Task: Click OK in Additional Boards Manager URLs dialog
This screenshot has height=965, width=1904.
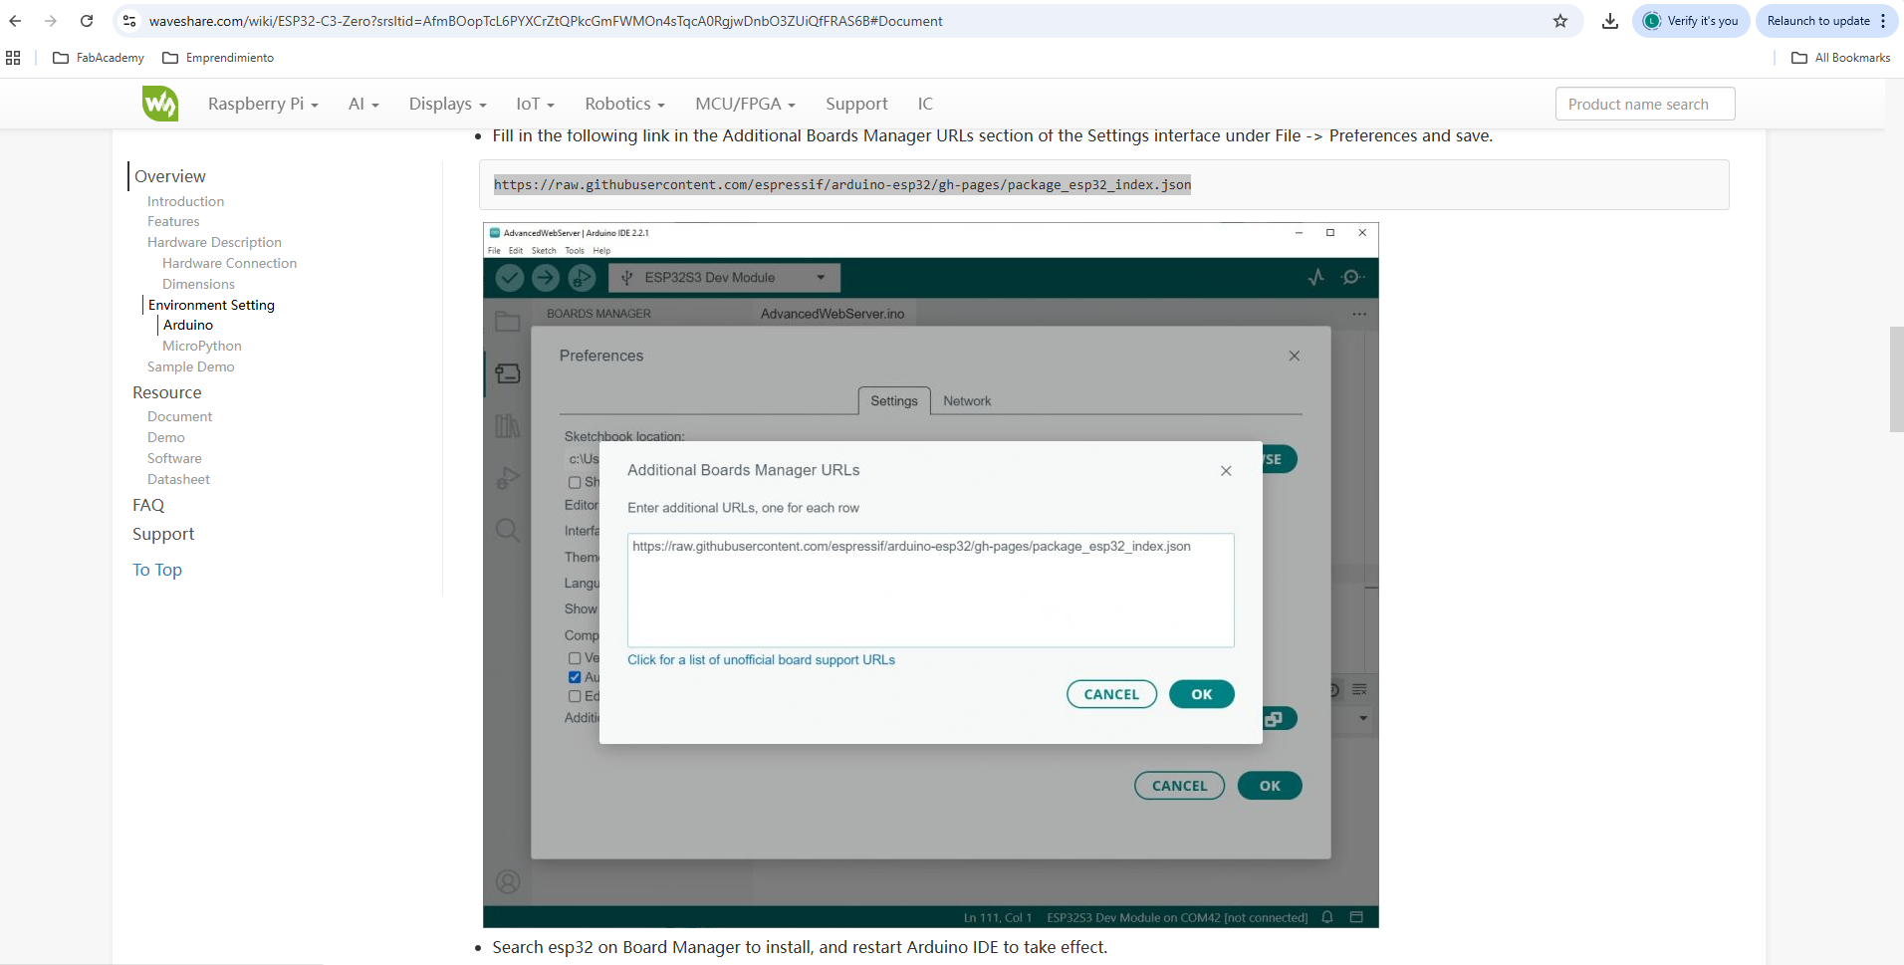Action: [x=1202, y=694]
